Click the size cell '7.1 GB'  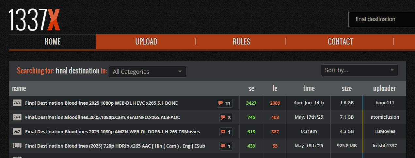pyautogui.click(x=347, y=117)
